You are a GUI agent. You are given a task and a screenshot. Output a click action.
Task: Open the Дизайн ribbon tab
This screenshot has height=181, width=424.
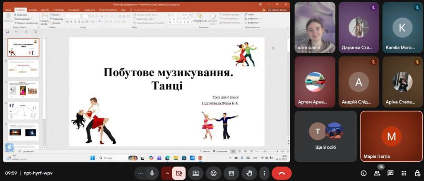click(x=45, y=9)
